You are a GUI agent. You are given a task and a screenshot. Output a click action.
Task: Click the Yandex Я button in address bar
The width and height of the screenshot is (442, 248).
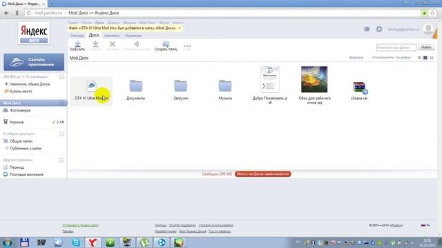click(17, 13)
